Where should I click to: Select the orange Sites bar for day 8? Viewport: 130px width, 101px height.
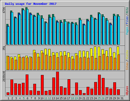35,61
